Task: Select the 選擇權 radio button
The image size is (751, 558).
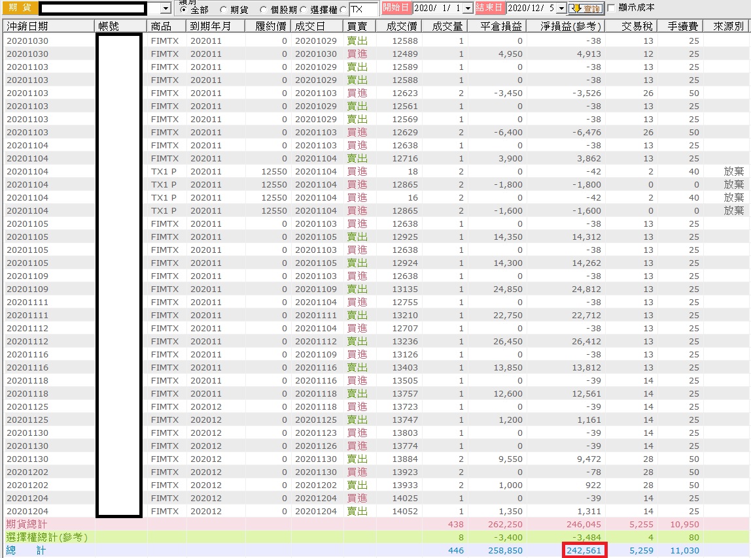Action: pyautogui.click(x=303, y=10)
